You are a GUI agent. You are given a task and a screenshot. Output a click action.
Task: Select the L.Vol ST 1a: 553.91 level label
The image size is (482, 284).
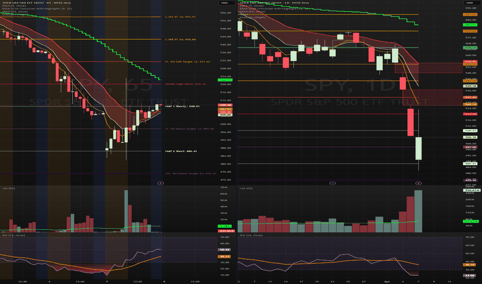point(180,17)
